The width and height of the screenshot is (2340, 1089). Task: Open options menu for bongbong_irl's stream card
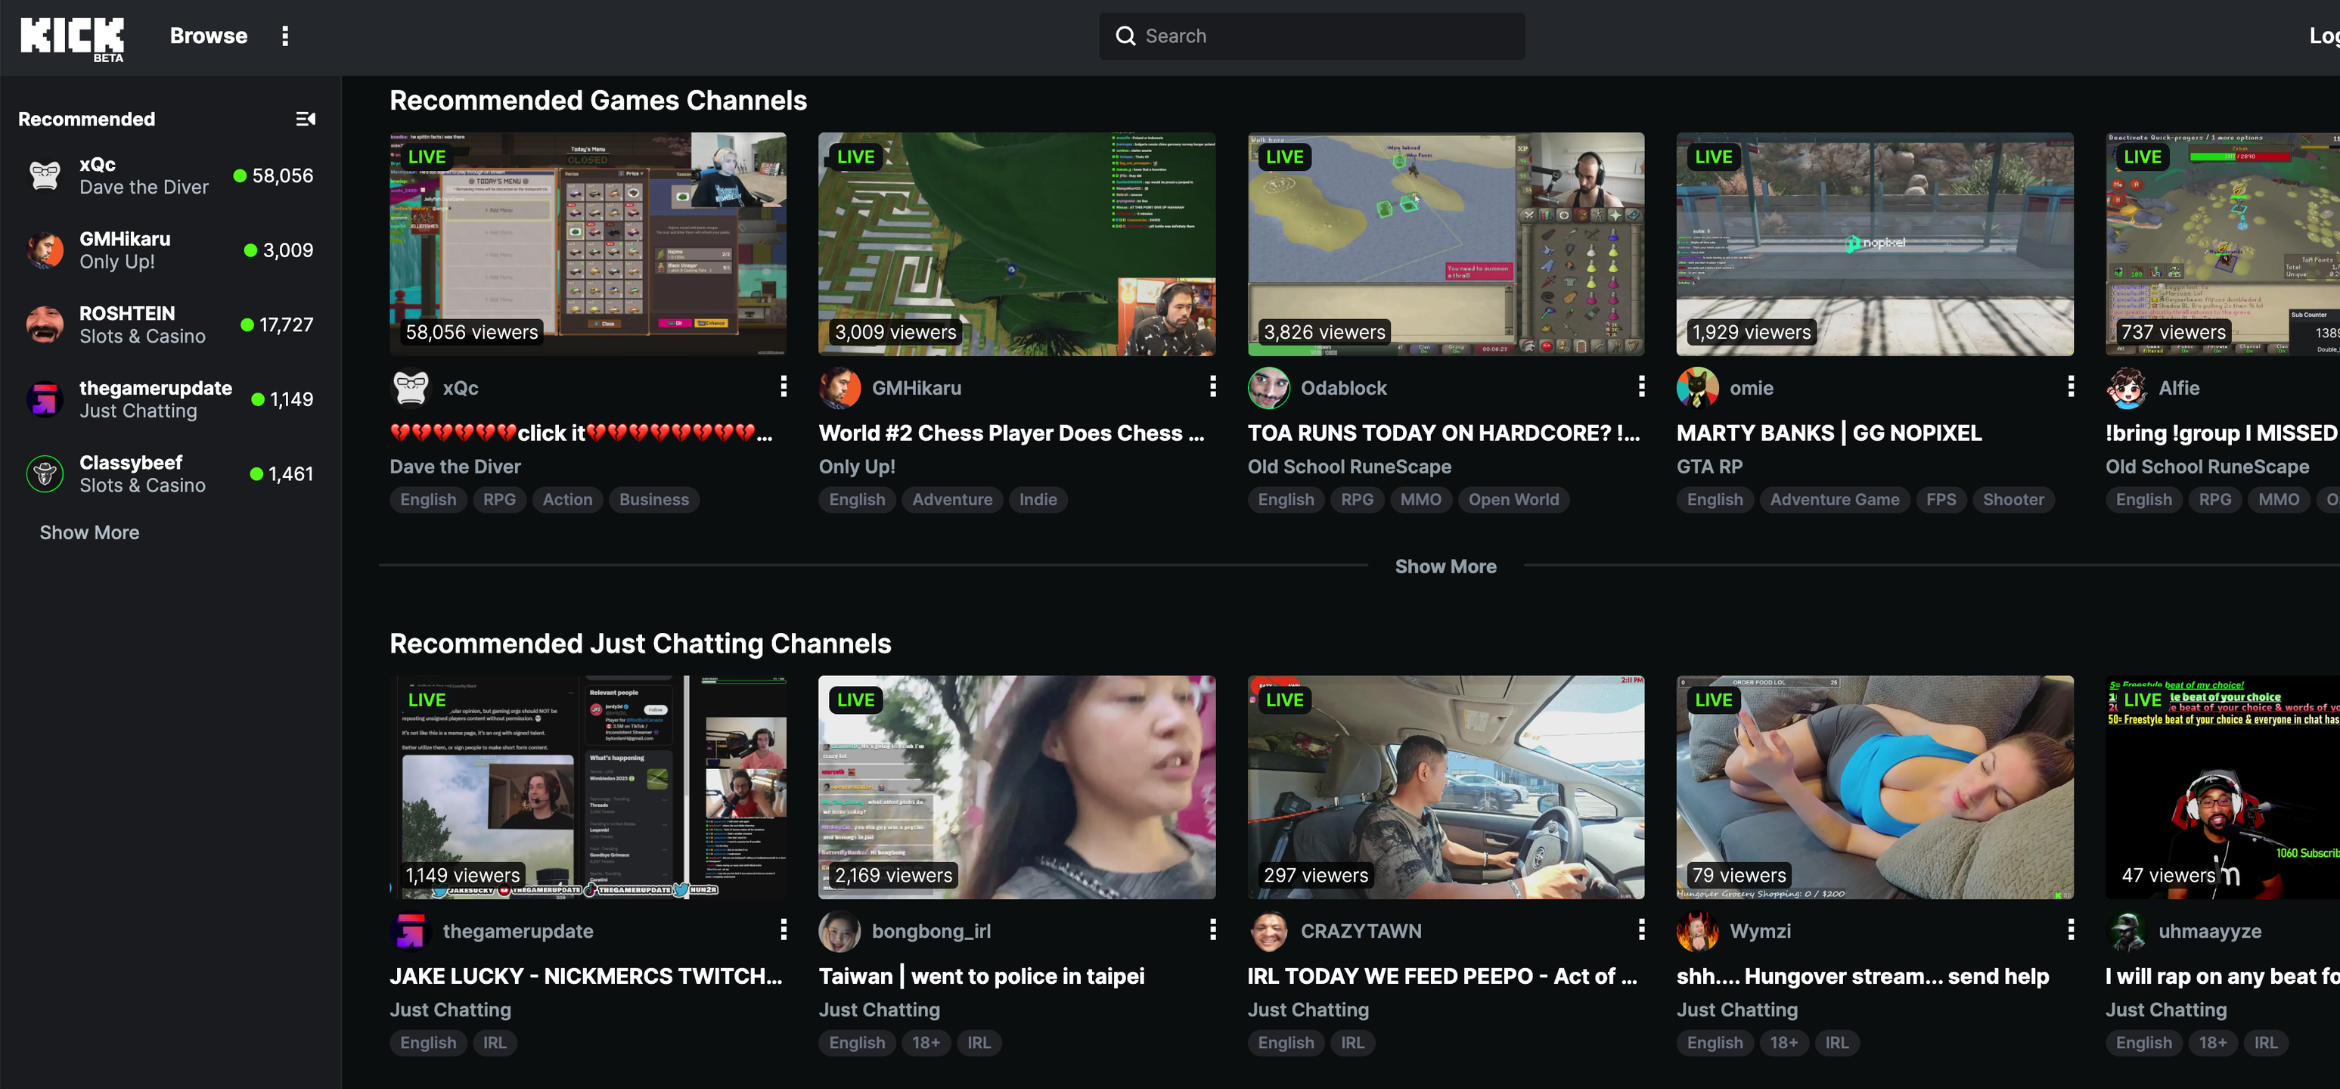click(x=1212, y=929)
